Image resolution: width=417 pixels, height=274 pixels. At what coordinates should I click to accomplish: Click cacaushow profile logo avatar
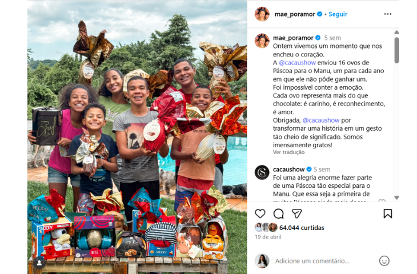pos(262,172)
